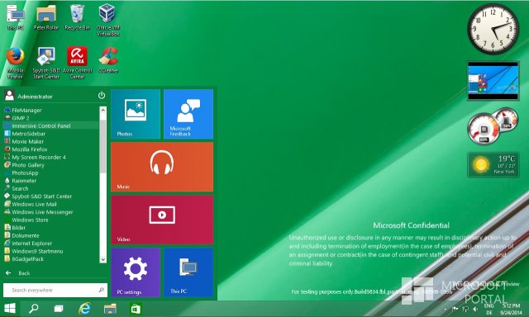Open File Explorer from taskbar
Screen dimensions: 529x317
[110, 309]
